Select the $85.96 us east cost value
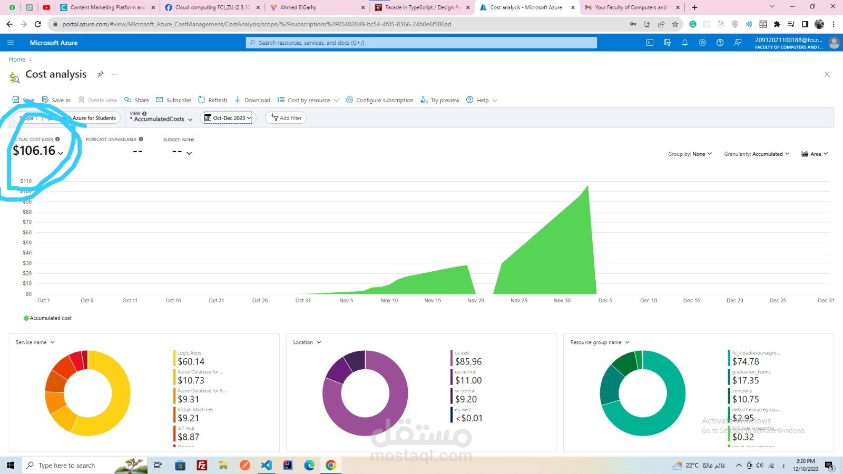Image resolution: width=843 pixels, height=474 pixels. tap(468, 362)
